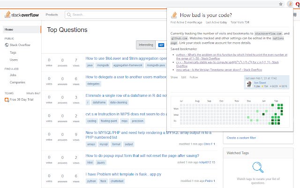The image size is (300, 188).
Task: Open Stack Overflow in the sidebar
Action: (20, 45)
